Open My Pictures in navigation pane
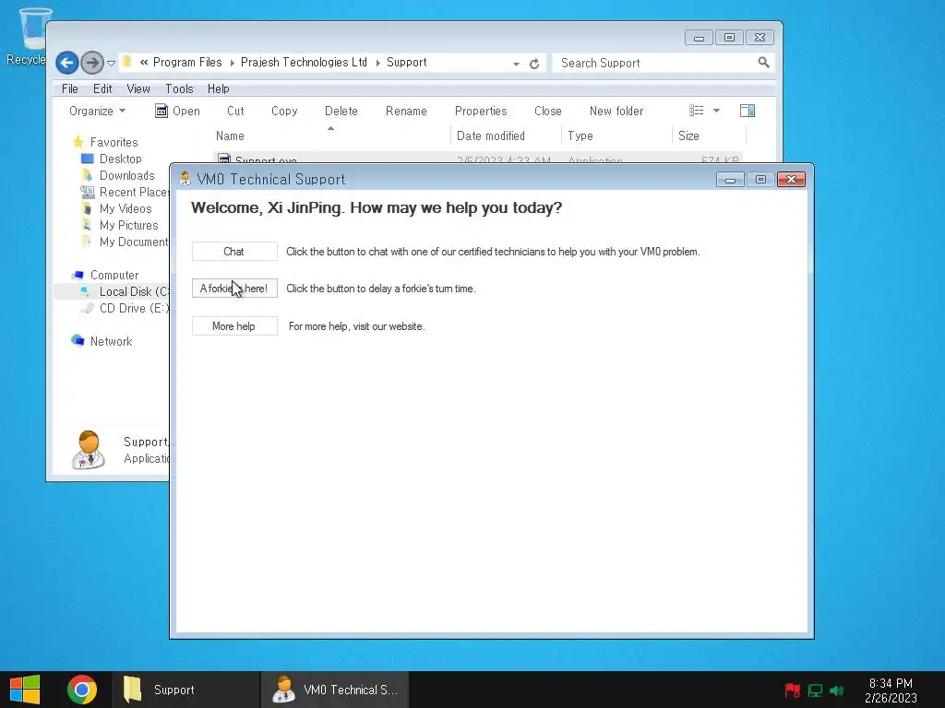The height and width of the screenshot is (708, 945). [x=120, y=225]
